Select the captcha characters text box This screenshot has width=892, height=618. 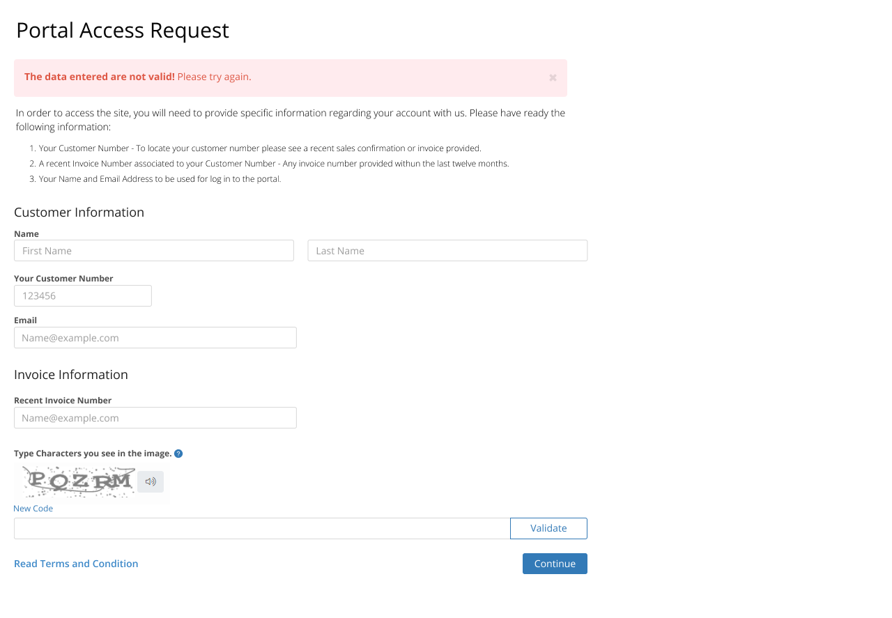coord(262,528)
